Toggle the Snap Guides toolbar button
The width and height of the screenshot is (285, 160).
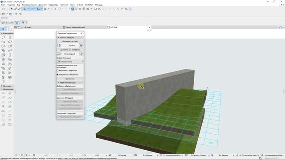click(32, 9)
